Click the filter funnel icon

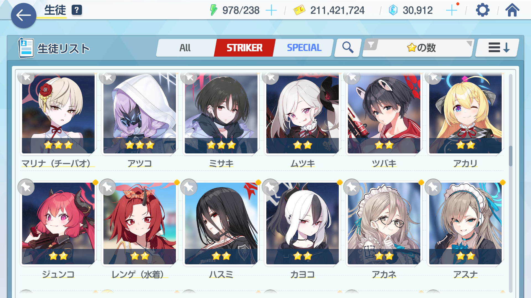371,44
